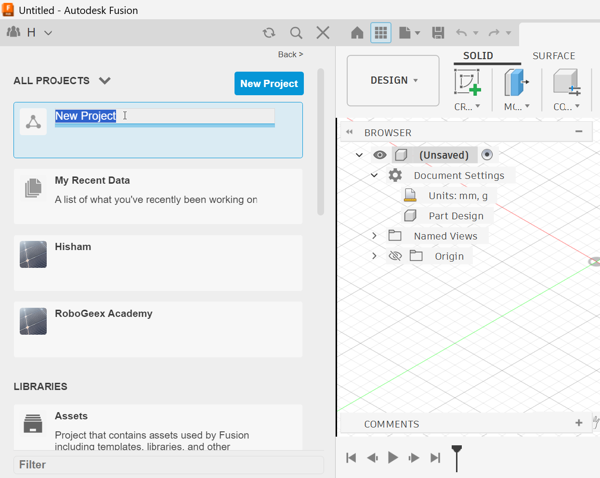
Task: Expand the ALL PROJECTS dropdown
Action: click(x=105, y=80)
